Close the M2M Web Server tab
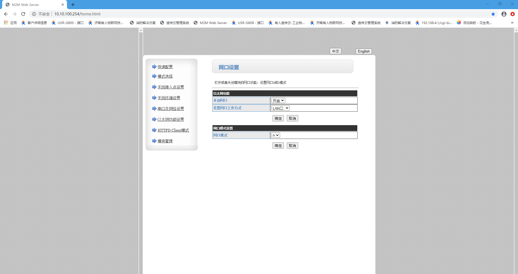Viewport: 518px width, 274px height. coord(63,5)
